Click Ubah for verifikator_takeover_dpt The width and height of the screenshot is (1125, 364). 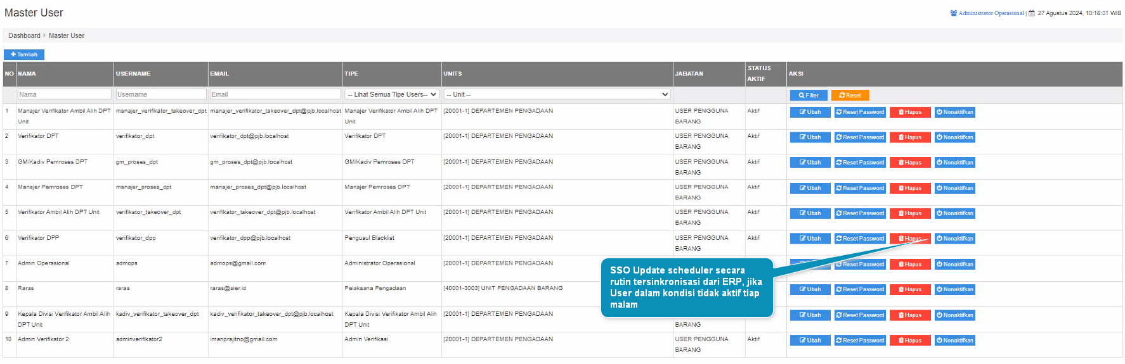point(810,213)
